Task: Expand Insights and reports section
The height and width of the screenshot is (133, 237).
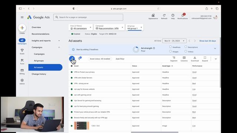Action: (x=59, y=41)
